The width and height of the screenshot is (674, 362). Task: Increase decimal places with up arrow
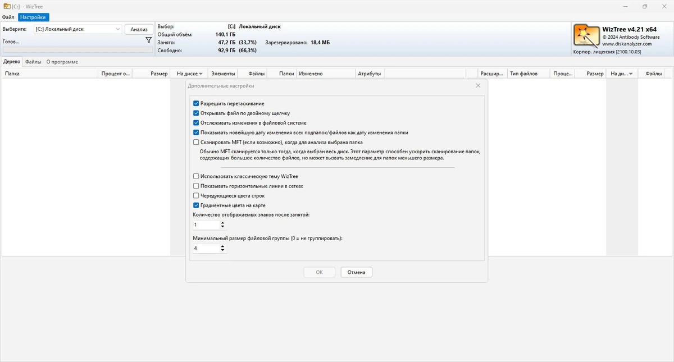(223, 223)
